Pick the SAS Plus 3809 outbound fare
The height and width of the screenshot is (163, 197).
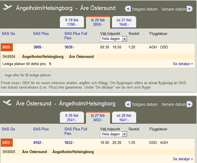tap(38, 47)
